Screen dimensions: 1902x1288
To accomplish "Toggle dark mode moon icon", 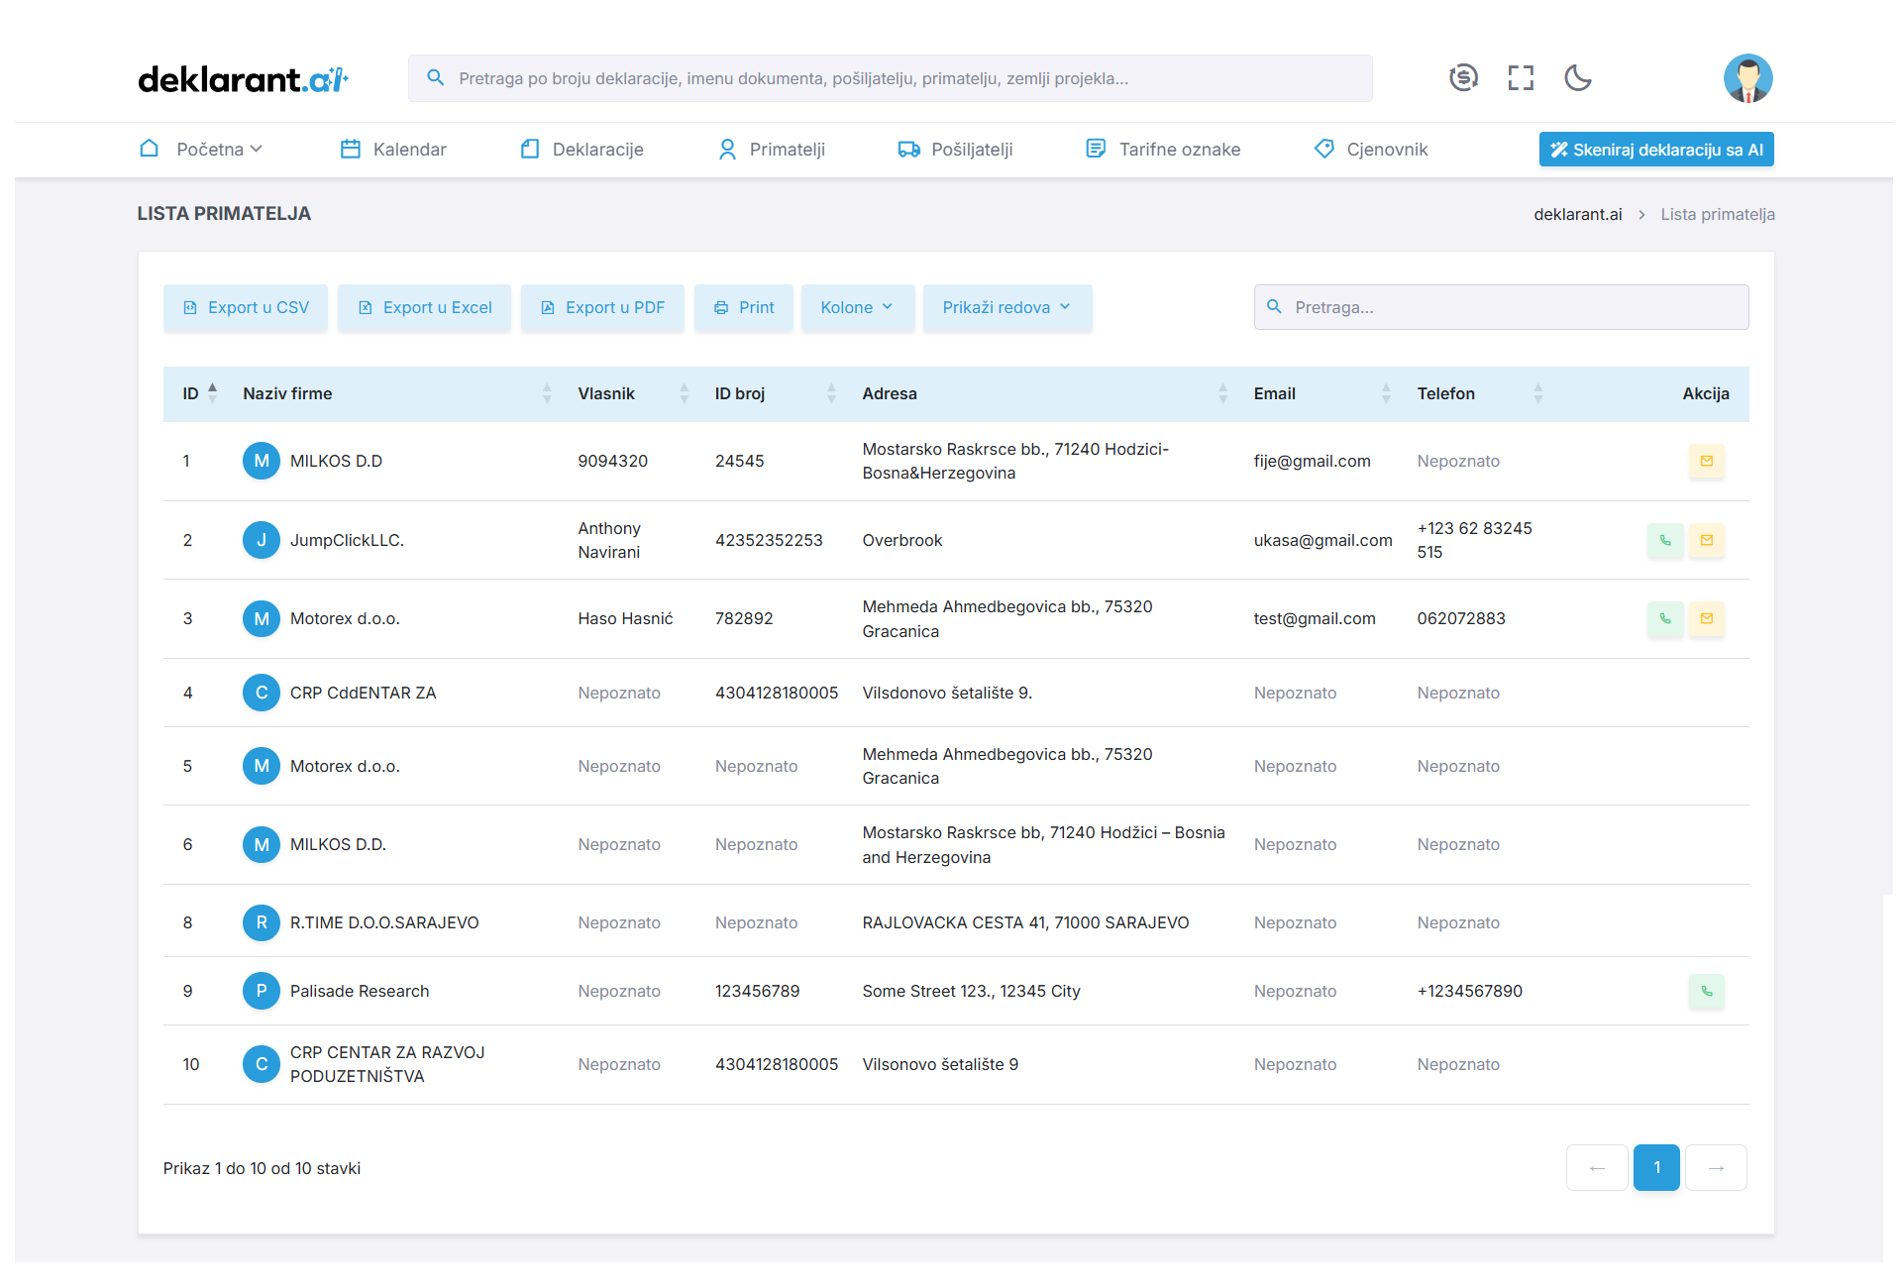I will pyautogui.click(x=1578, y=77).
